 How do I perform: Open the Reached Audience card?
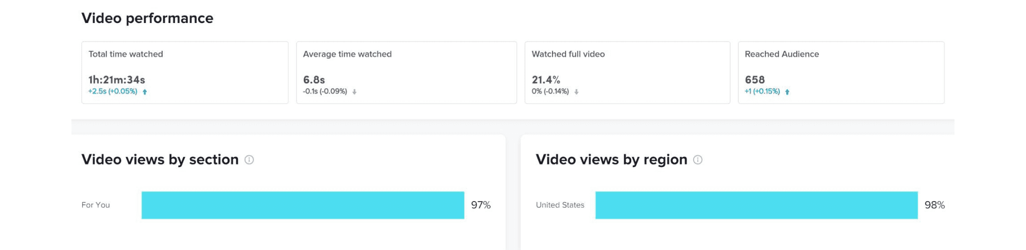(841, 72)
